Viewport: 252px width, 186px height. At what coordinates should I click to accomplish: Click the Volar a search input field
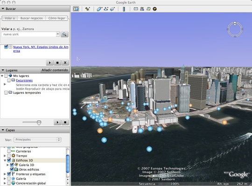[29, 34]
